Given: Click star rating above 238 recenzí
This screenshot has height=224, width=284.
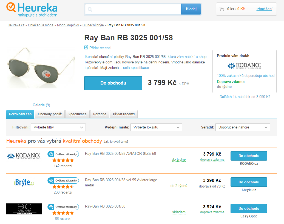Looking at the screenshot, I should point(63,187).
